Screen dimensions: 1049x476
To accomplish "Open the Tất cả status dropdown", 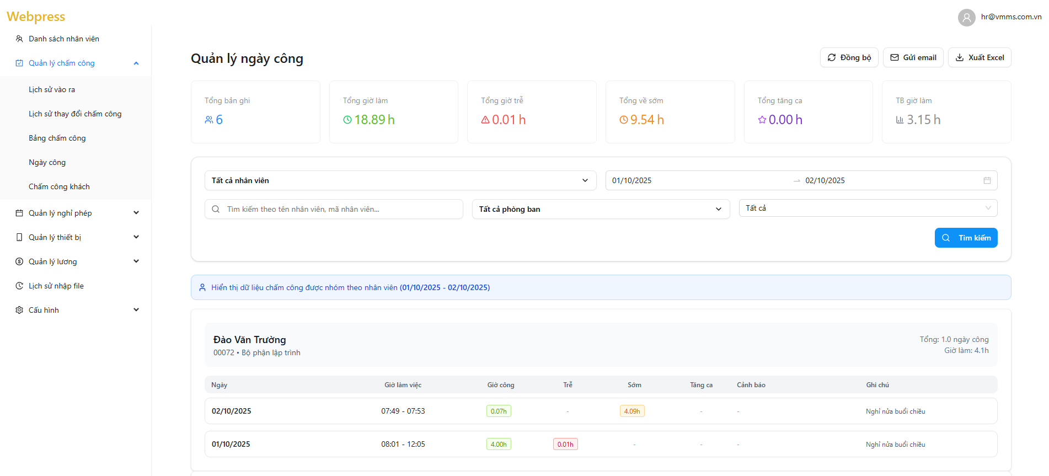I will click(868, 208).
